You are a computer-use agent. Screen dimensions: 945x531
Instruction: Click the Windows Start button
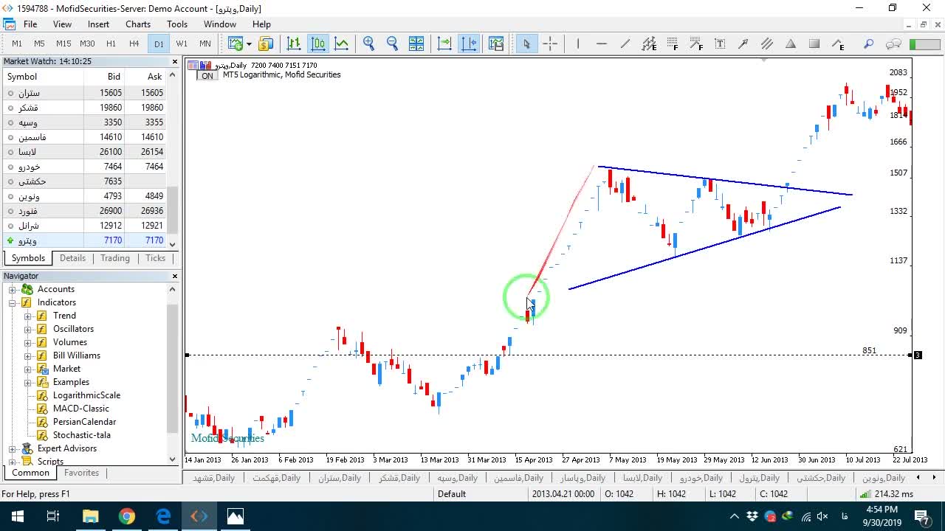[17, 516]
